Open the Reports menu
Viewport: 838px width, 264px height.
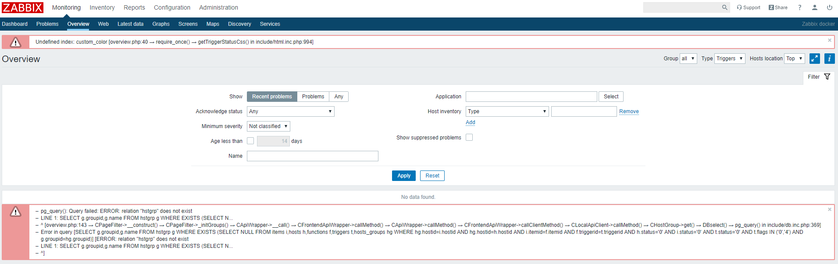tap(134, 7)
